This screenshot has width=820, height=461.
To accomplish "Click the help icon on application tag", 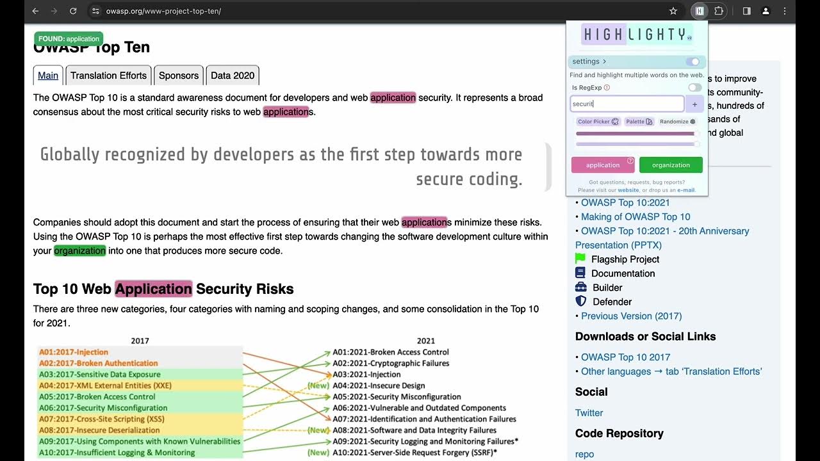I will [630, 161].
